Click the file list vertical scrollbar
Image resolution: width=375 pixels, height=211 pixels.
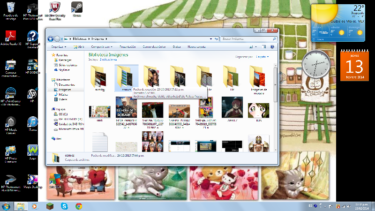tap(276, 108)
